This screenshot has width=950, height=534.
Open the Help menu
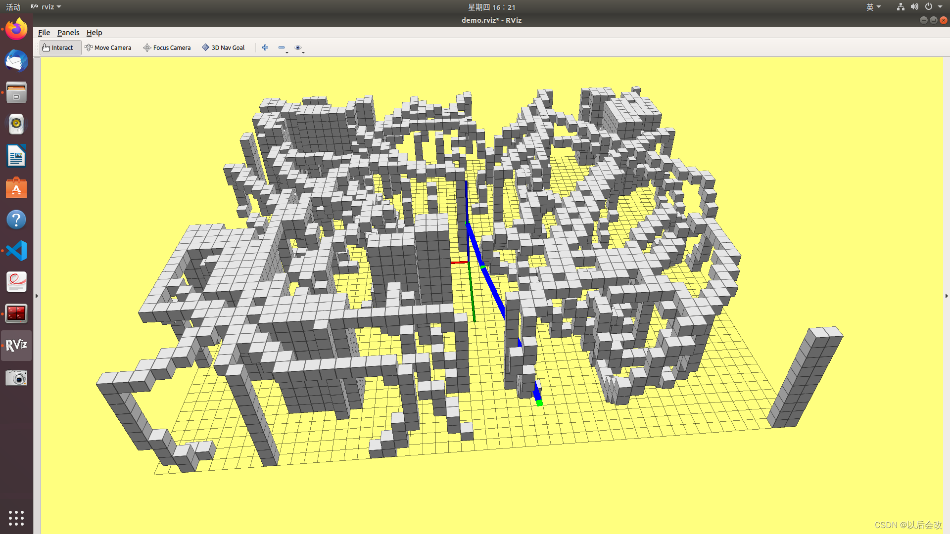pyautogui.click(x=94, y=33)
